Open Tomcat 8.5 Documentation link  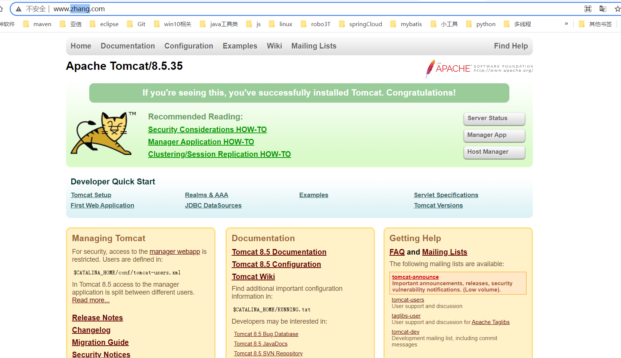pyautogui.click(x=279, y=252)
